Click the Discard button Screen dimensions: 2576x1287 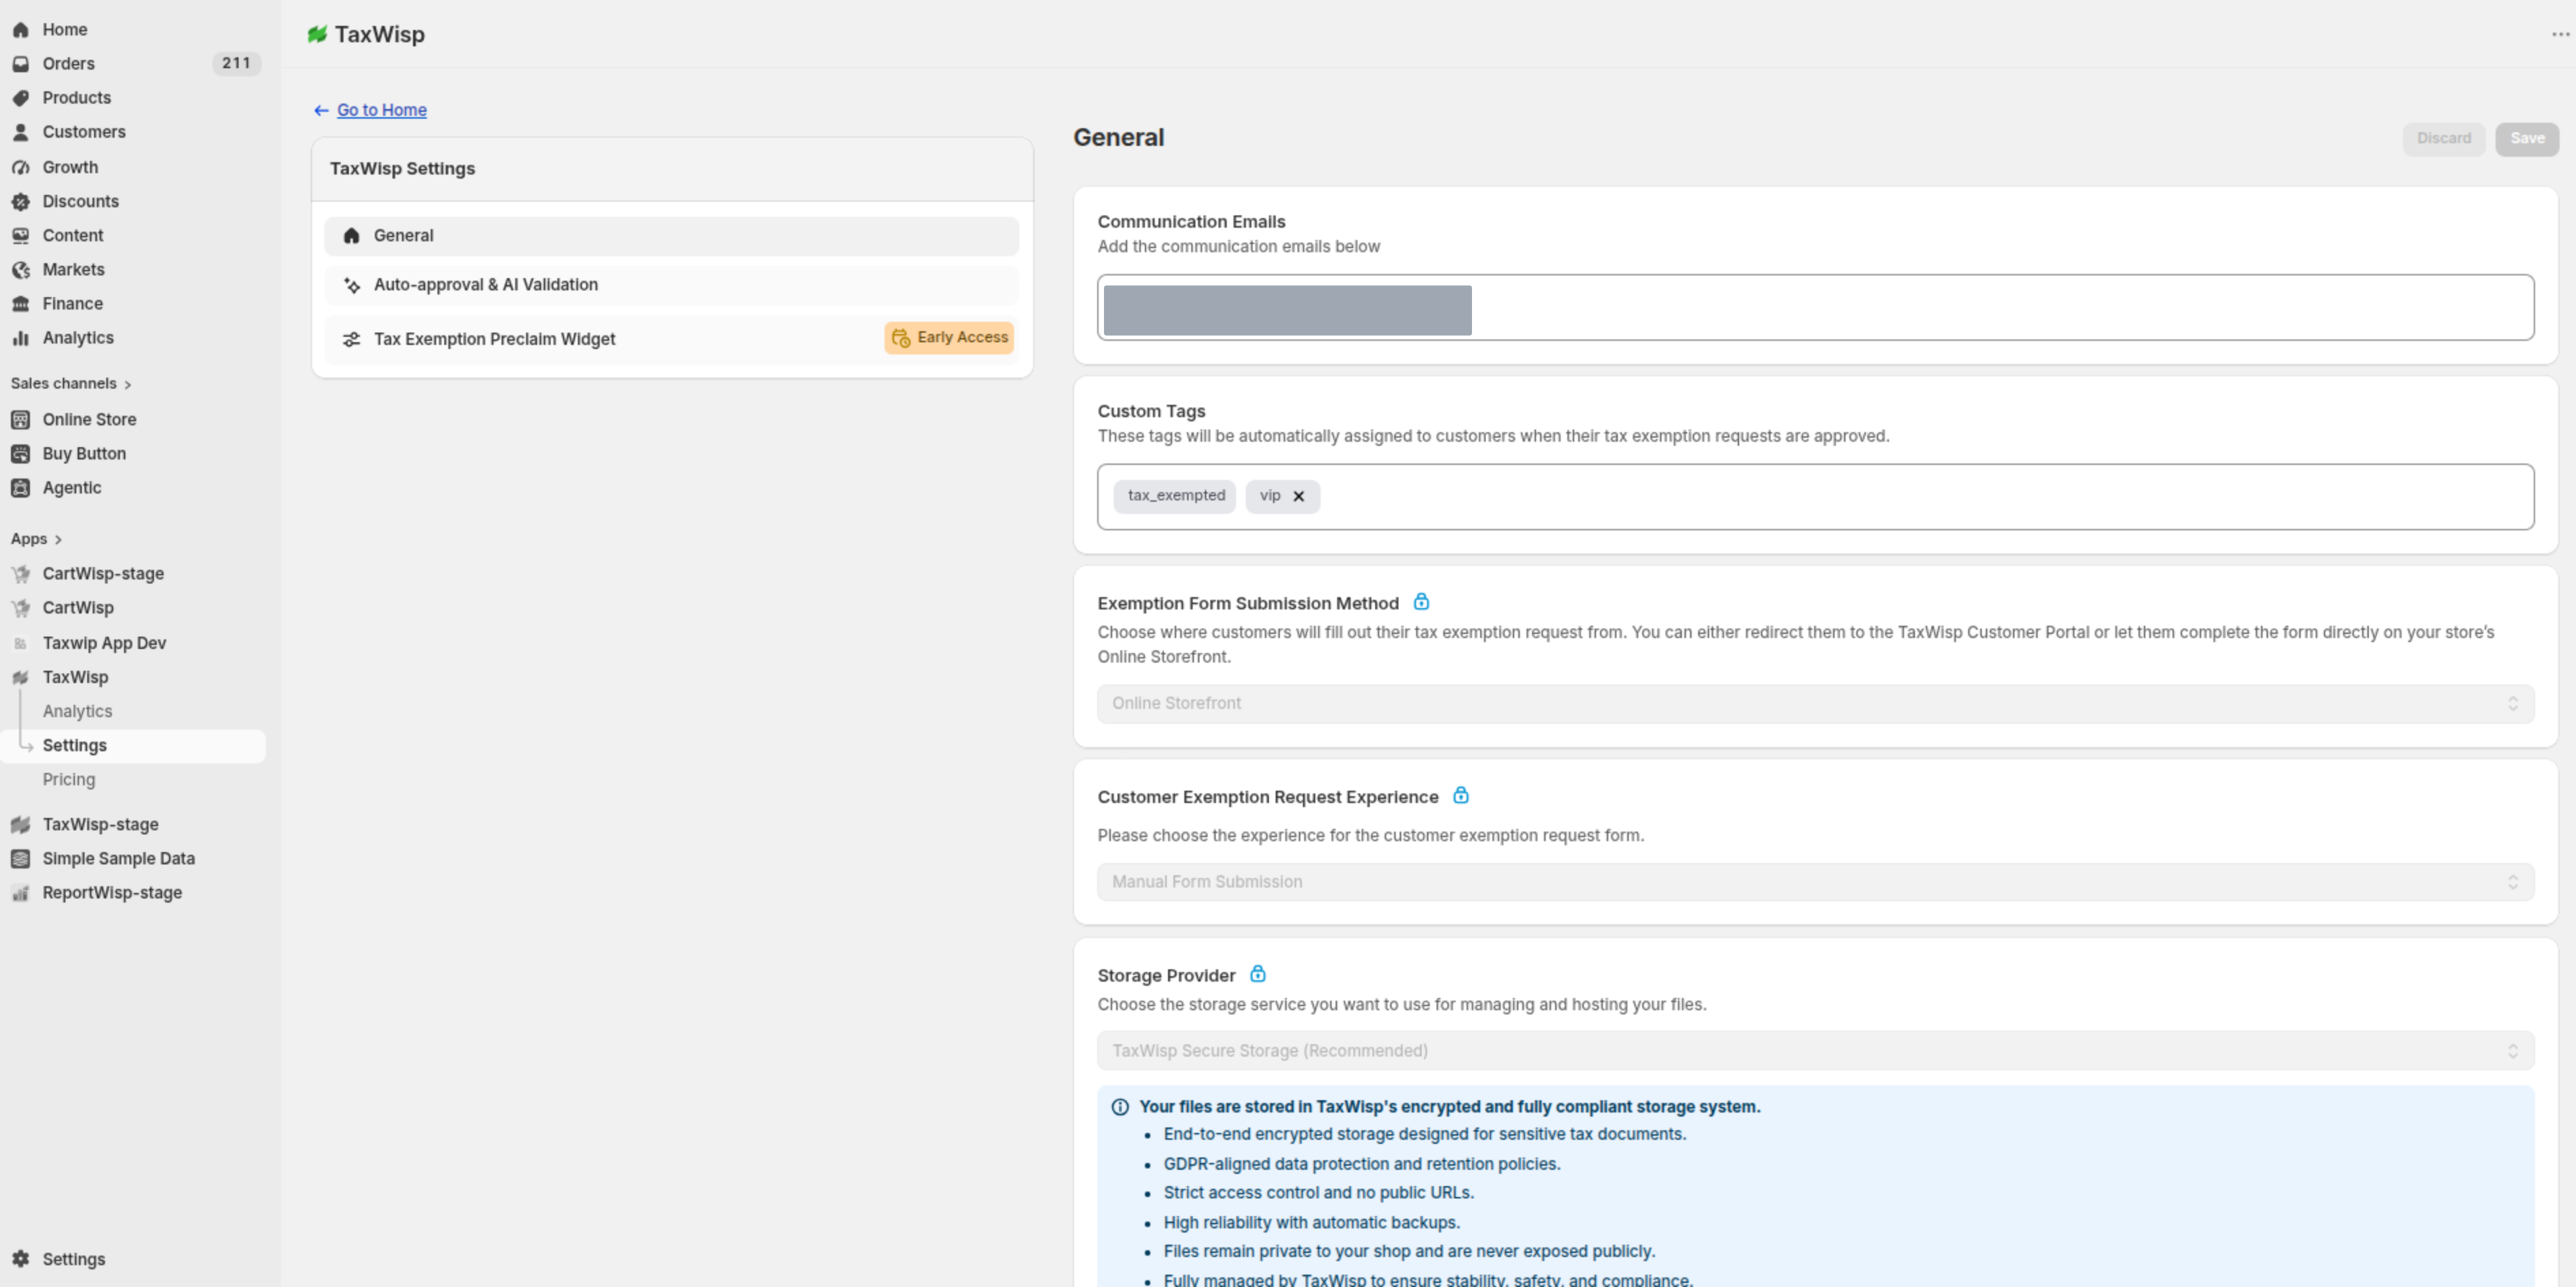(x=2444, y=139)
